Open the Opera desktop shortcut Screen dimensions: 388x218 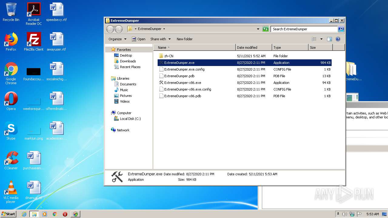coord(11,101)
